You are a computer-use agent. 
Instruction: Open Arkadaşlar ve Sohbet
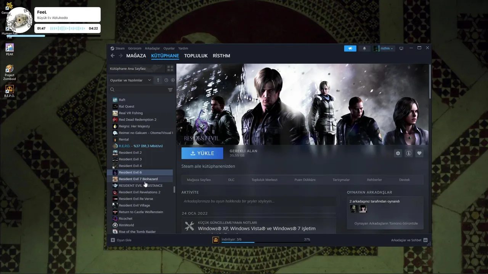coord(409,240)
